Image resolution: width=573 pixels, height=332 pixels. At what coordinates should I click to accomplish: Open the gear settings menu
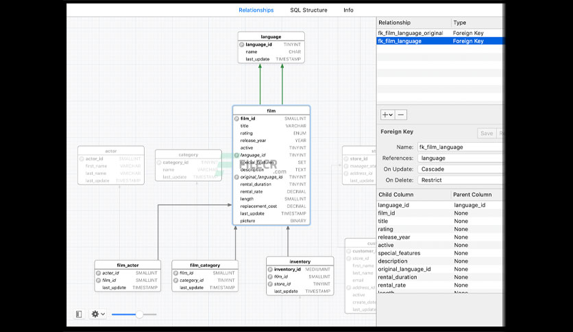pos(98,314)
